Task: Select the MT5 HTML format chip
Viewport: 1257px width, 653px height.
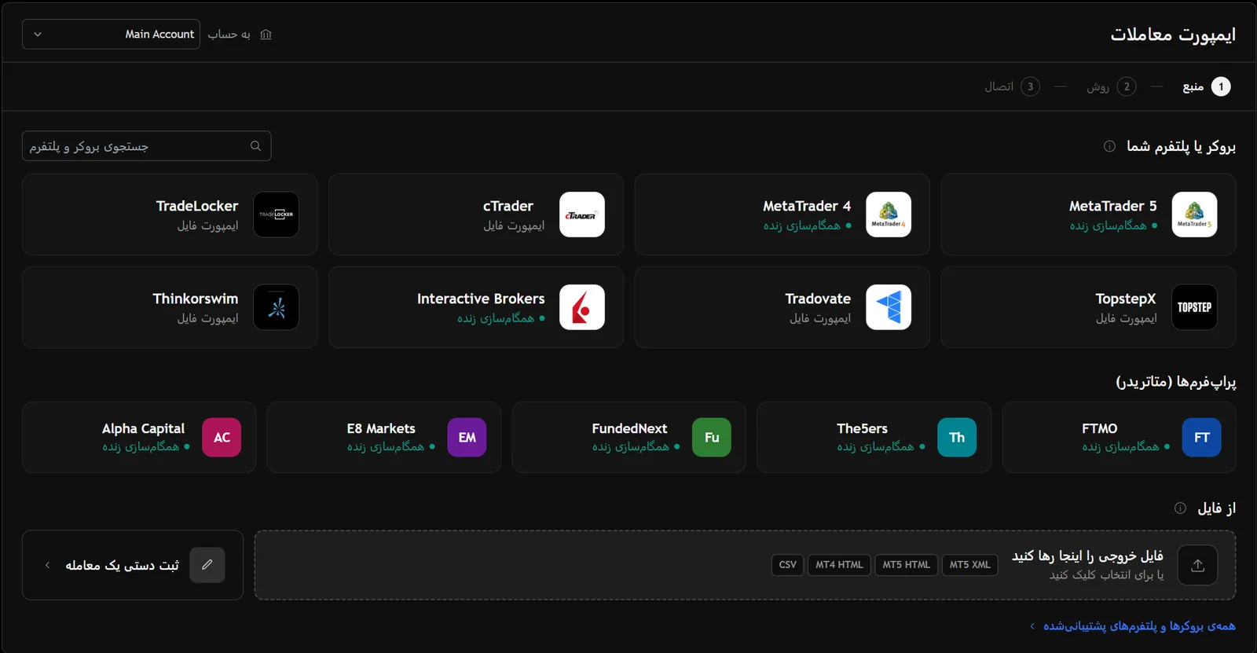Action: [x=906, y=565]
